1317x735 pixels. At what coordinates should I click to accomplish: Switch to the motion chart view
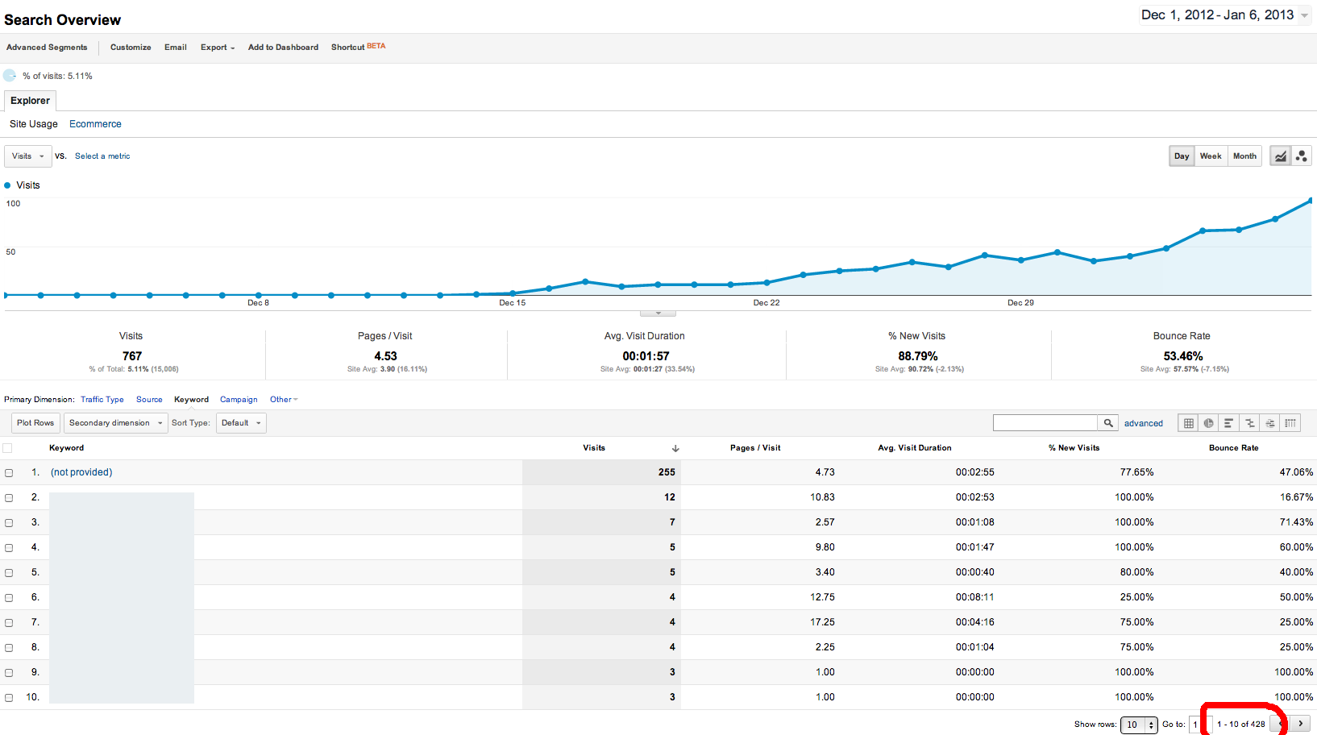(x=1301, y=156)
